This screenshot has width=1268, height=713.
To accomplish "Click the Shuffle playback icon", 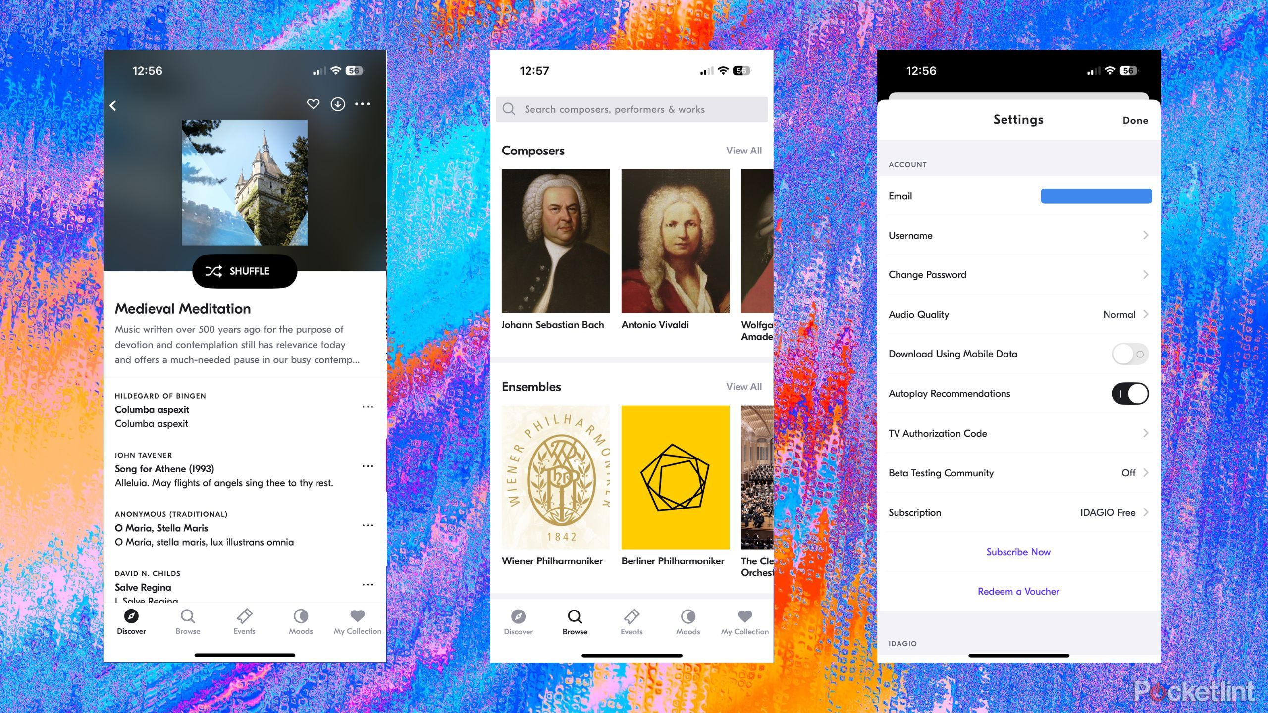I will [216, 271].
